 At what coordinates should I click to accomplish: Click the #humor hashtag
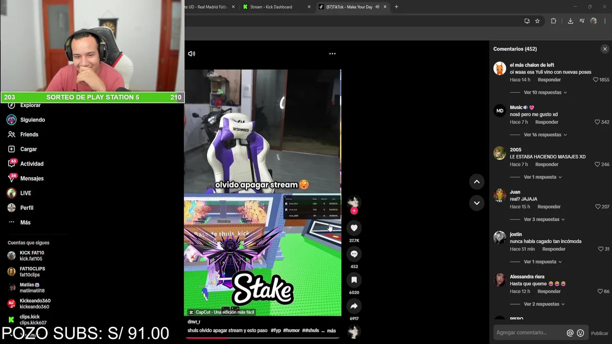click(291, 331)
